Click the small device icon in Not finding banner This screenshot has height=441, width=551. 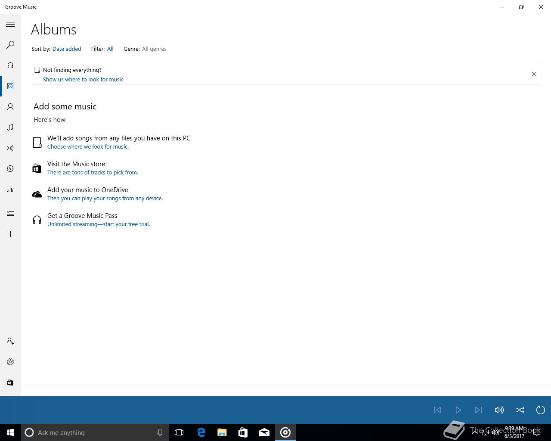click(37, 70)
